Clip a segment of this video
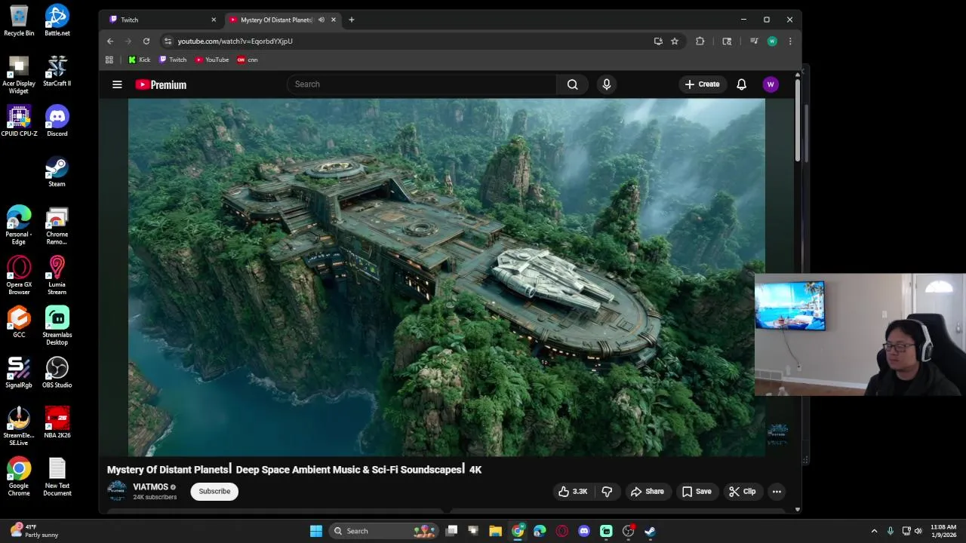 coord(743,492)
